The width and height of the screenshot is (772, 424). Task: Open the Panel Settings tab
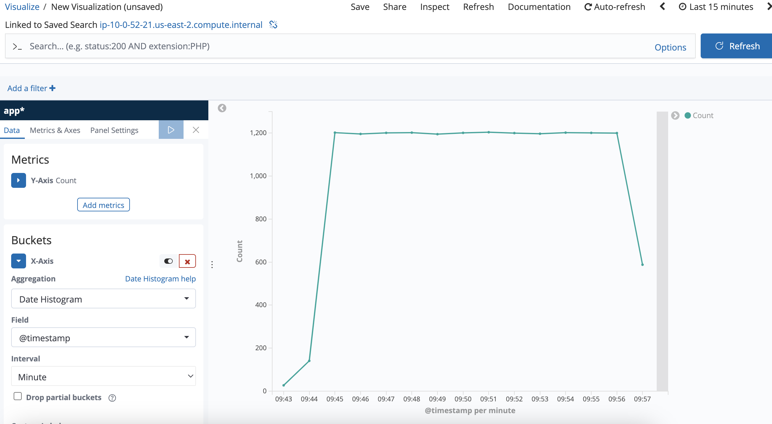(114, 130)
